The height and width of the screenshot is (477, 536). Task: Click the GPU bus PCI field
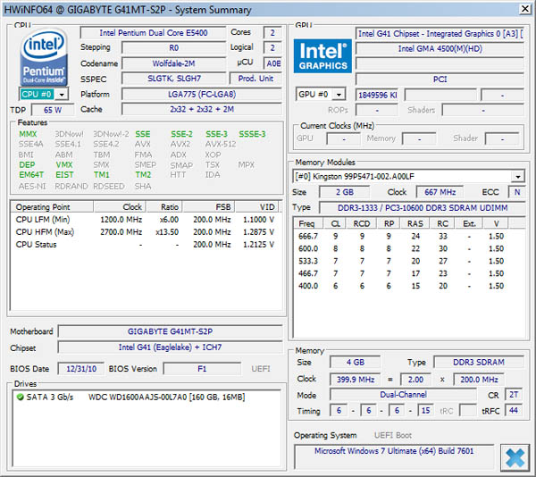point(440,79)
